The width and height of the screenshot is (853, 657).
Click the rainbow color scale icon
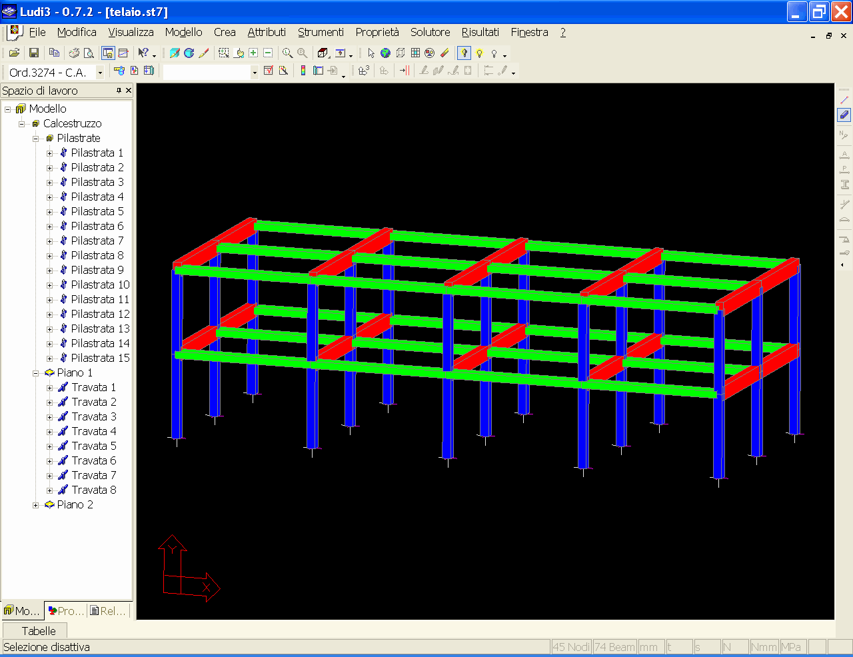coord(303,71)
